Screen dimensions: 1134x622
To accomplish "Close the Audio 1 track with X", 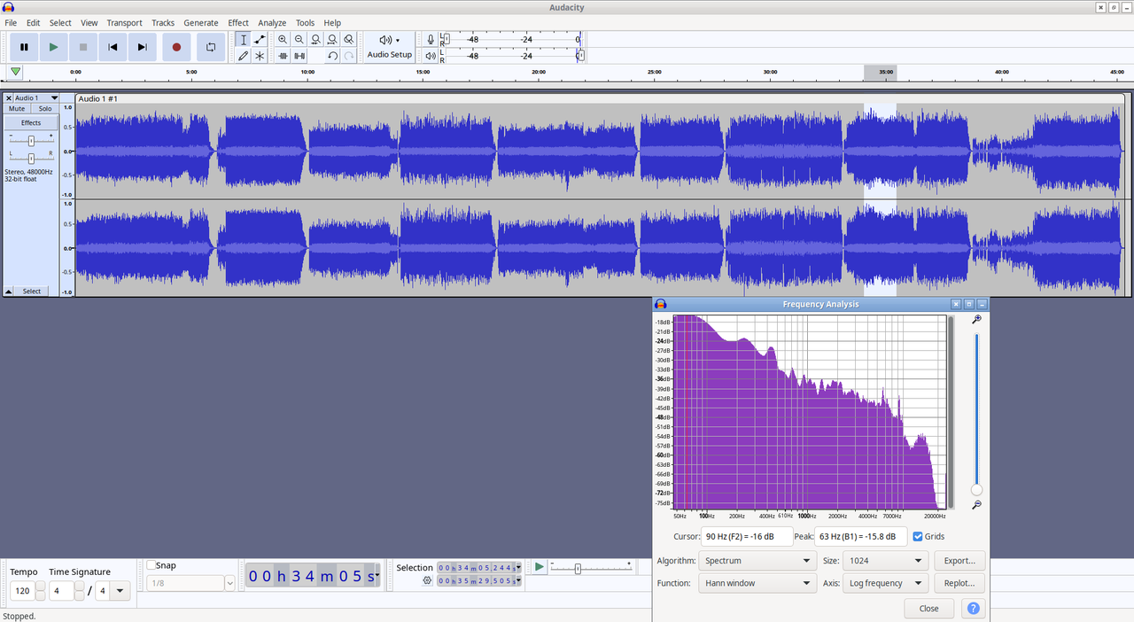I will click(x=9, y=98).
